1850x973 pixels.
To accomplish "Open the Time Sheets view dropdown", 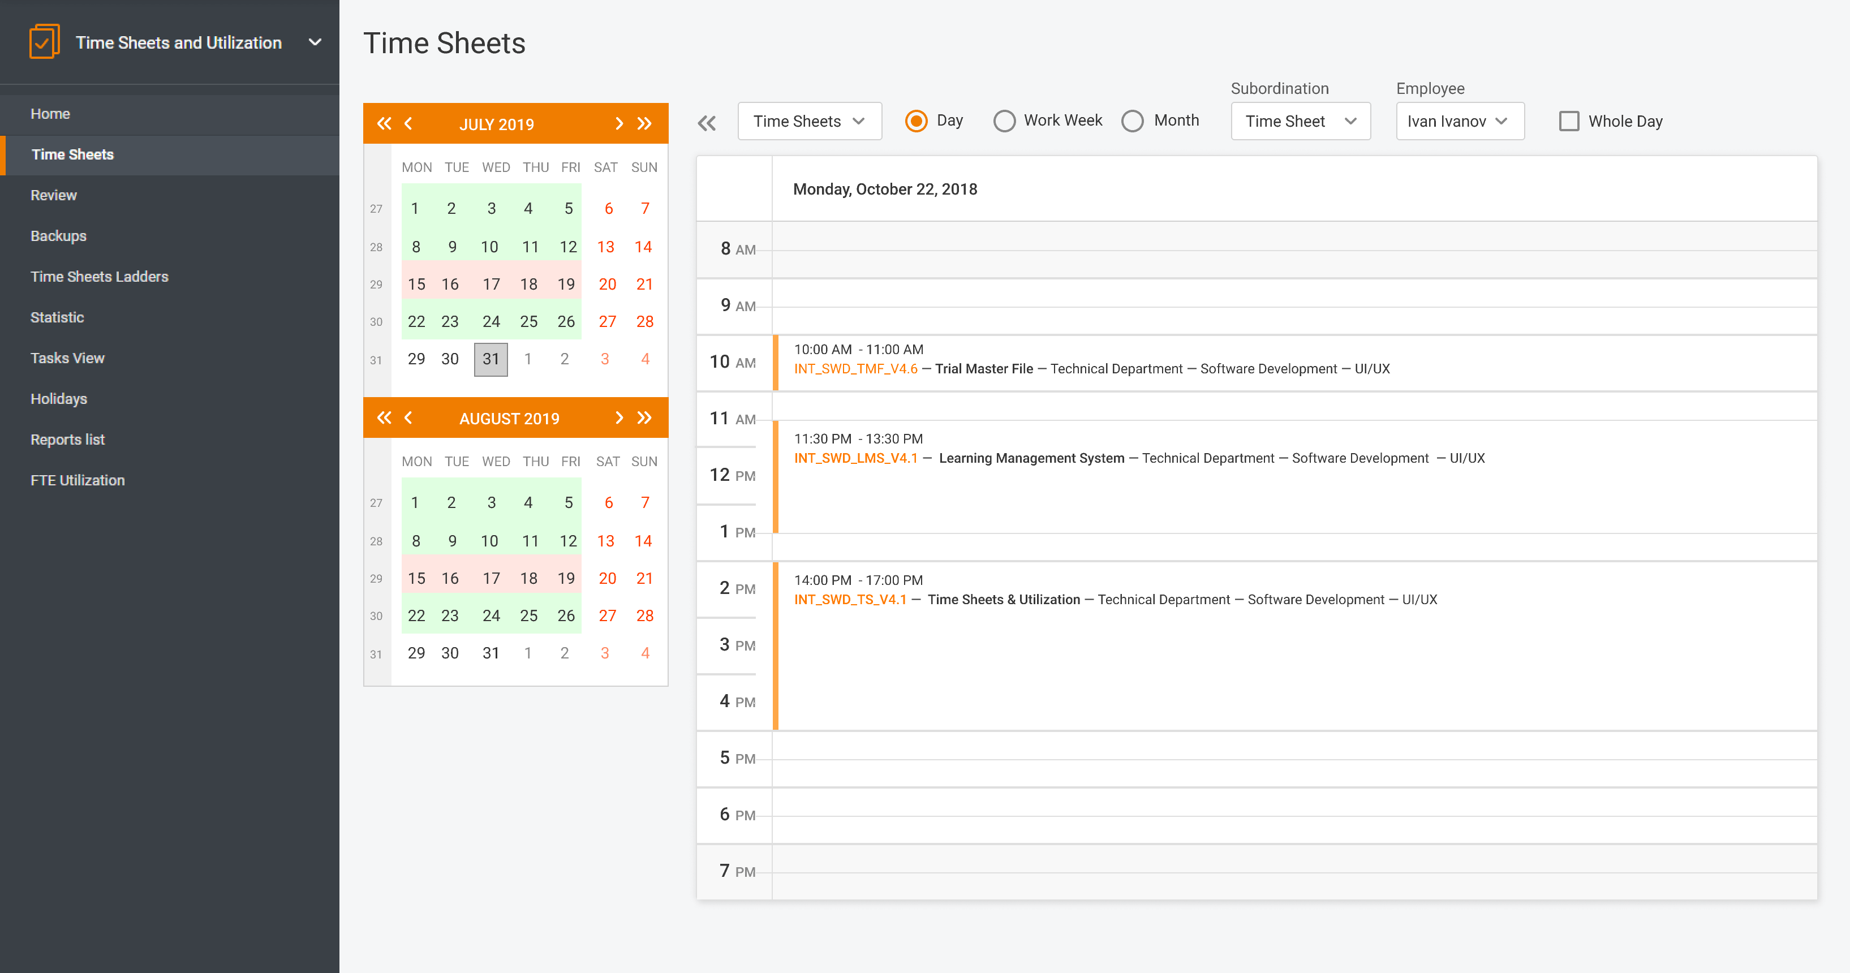I will click(810, 120).
